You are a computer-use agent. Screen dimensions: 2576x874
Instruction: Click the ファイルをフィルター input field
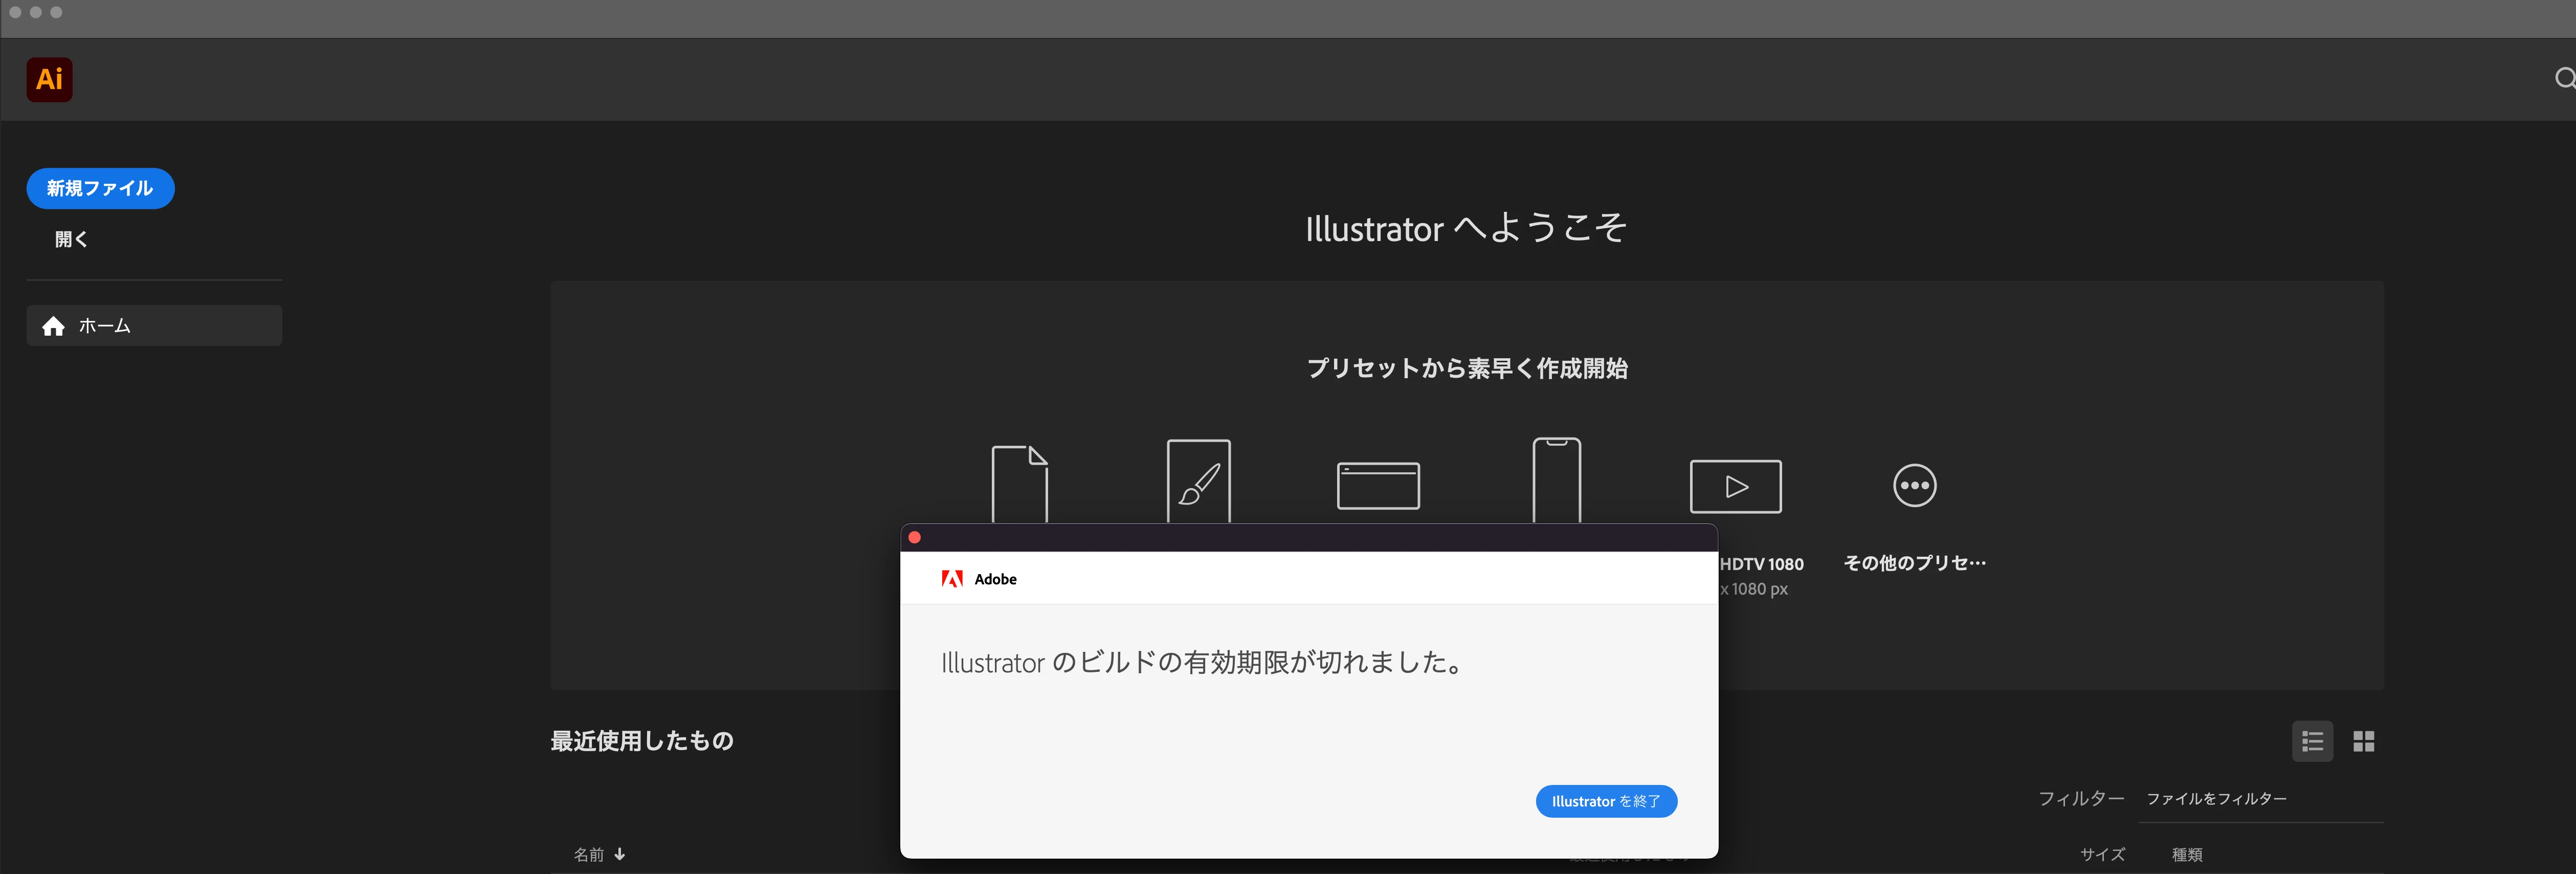click(2260, 798)
